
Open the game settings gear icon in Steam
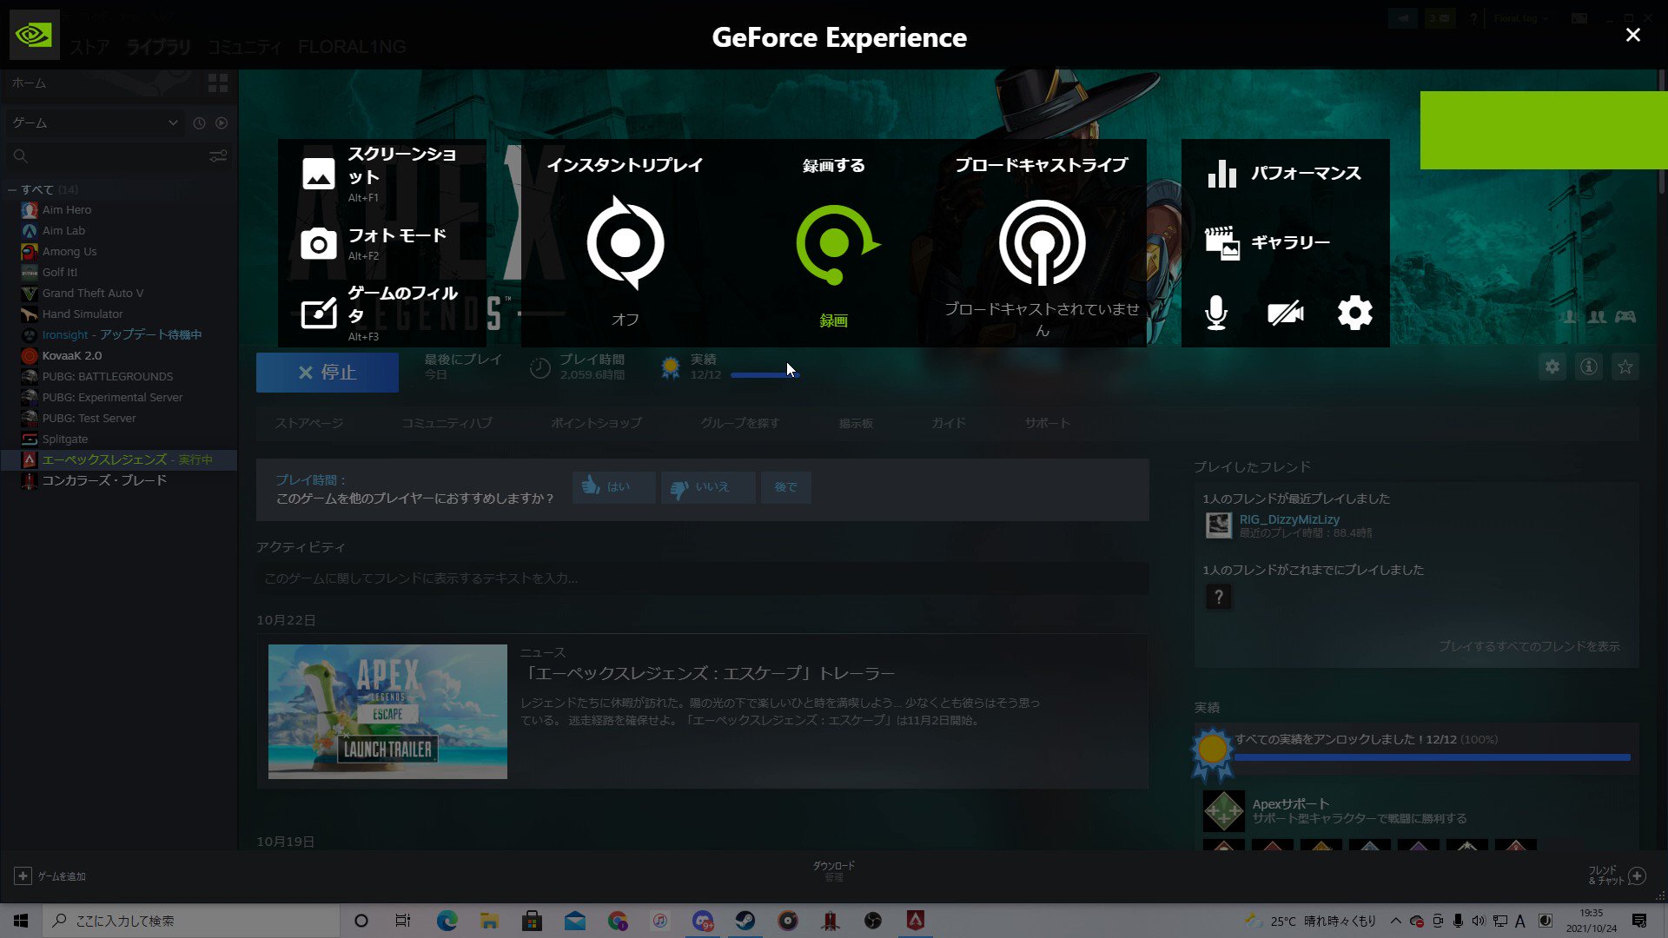coord(1552,367)
